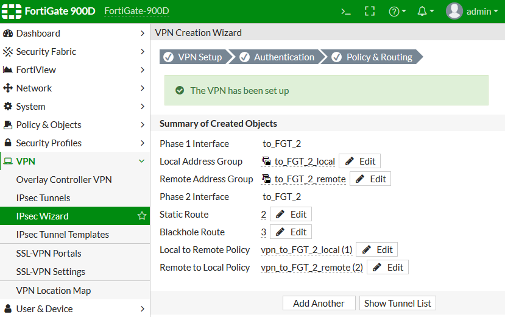Viewport: 505px width, 317px height.
Task: Open the vpn_to_FGT_2_local policy link
Action: coord(301,250)
